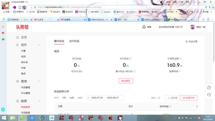Click the purple refresh arrows in browser toolbar
The height and width of the screenshot is (121, 215).
19,7
